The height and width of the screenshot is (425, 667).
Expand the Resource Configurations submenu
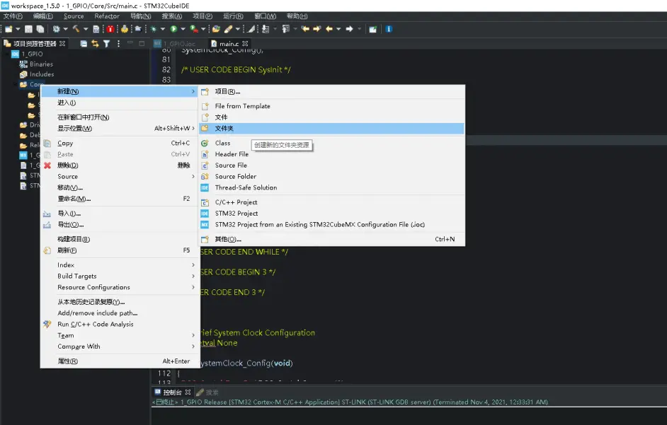tap(193, 287)
